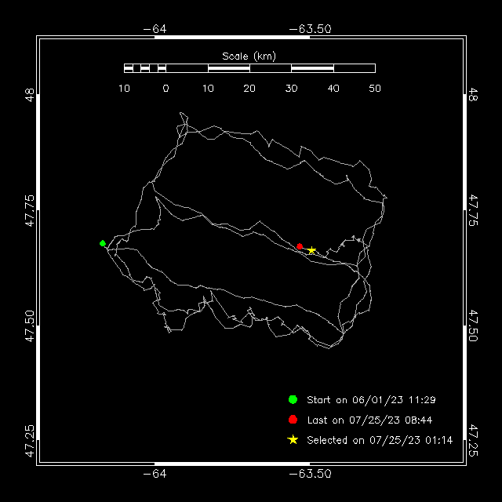The height and width of the screenshot is (502, 502).
Task: Click the yellow star in the legend
Action: tap(293, 440)
